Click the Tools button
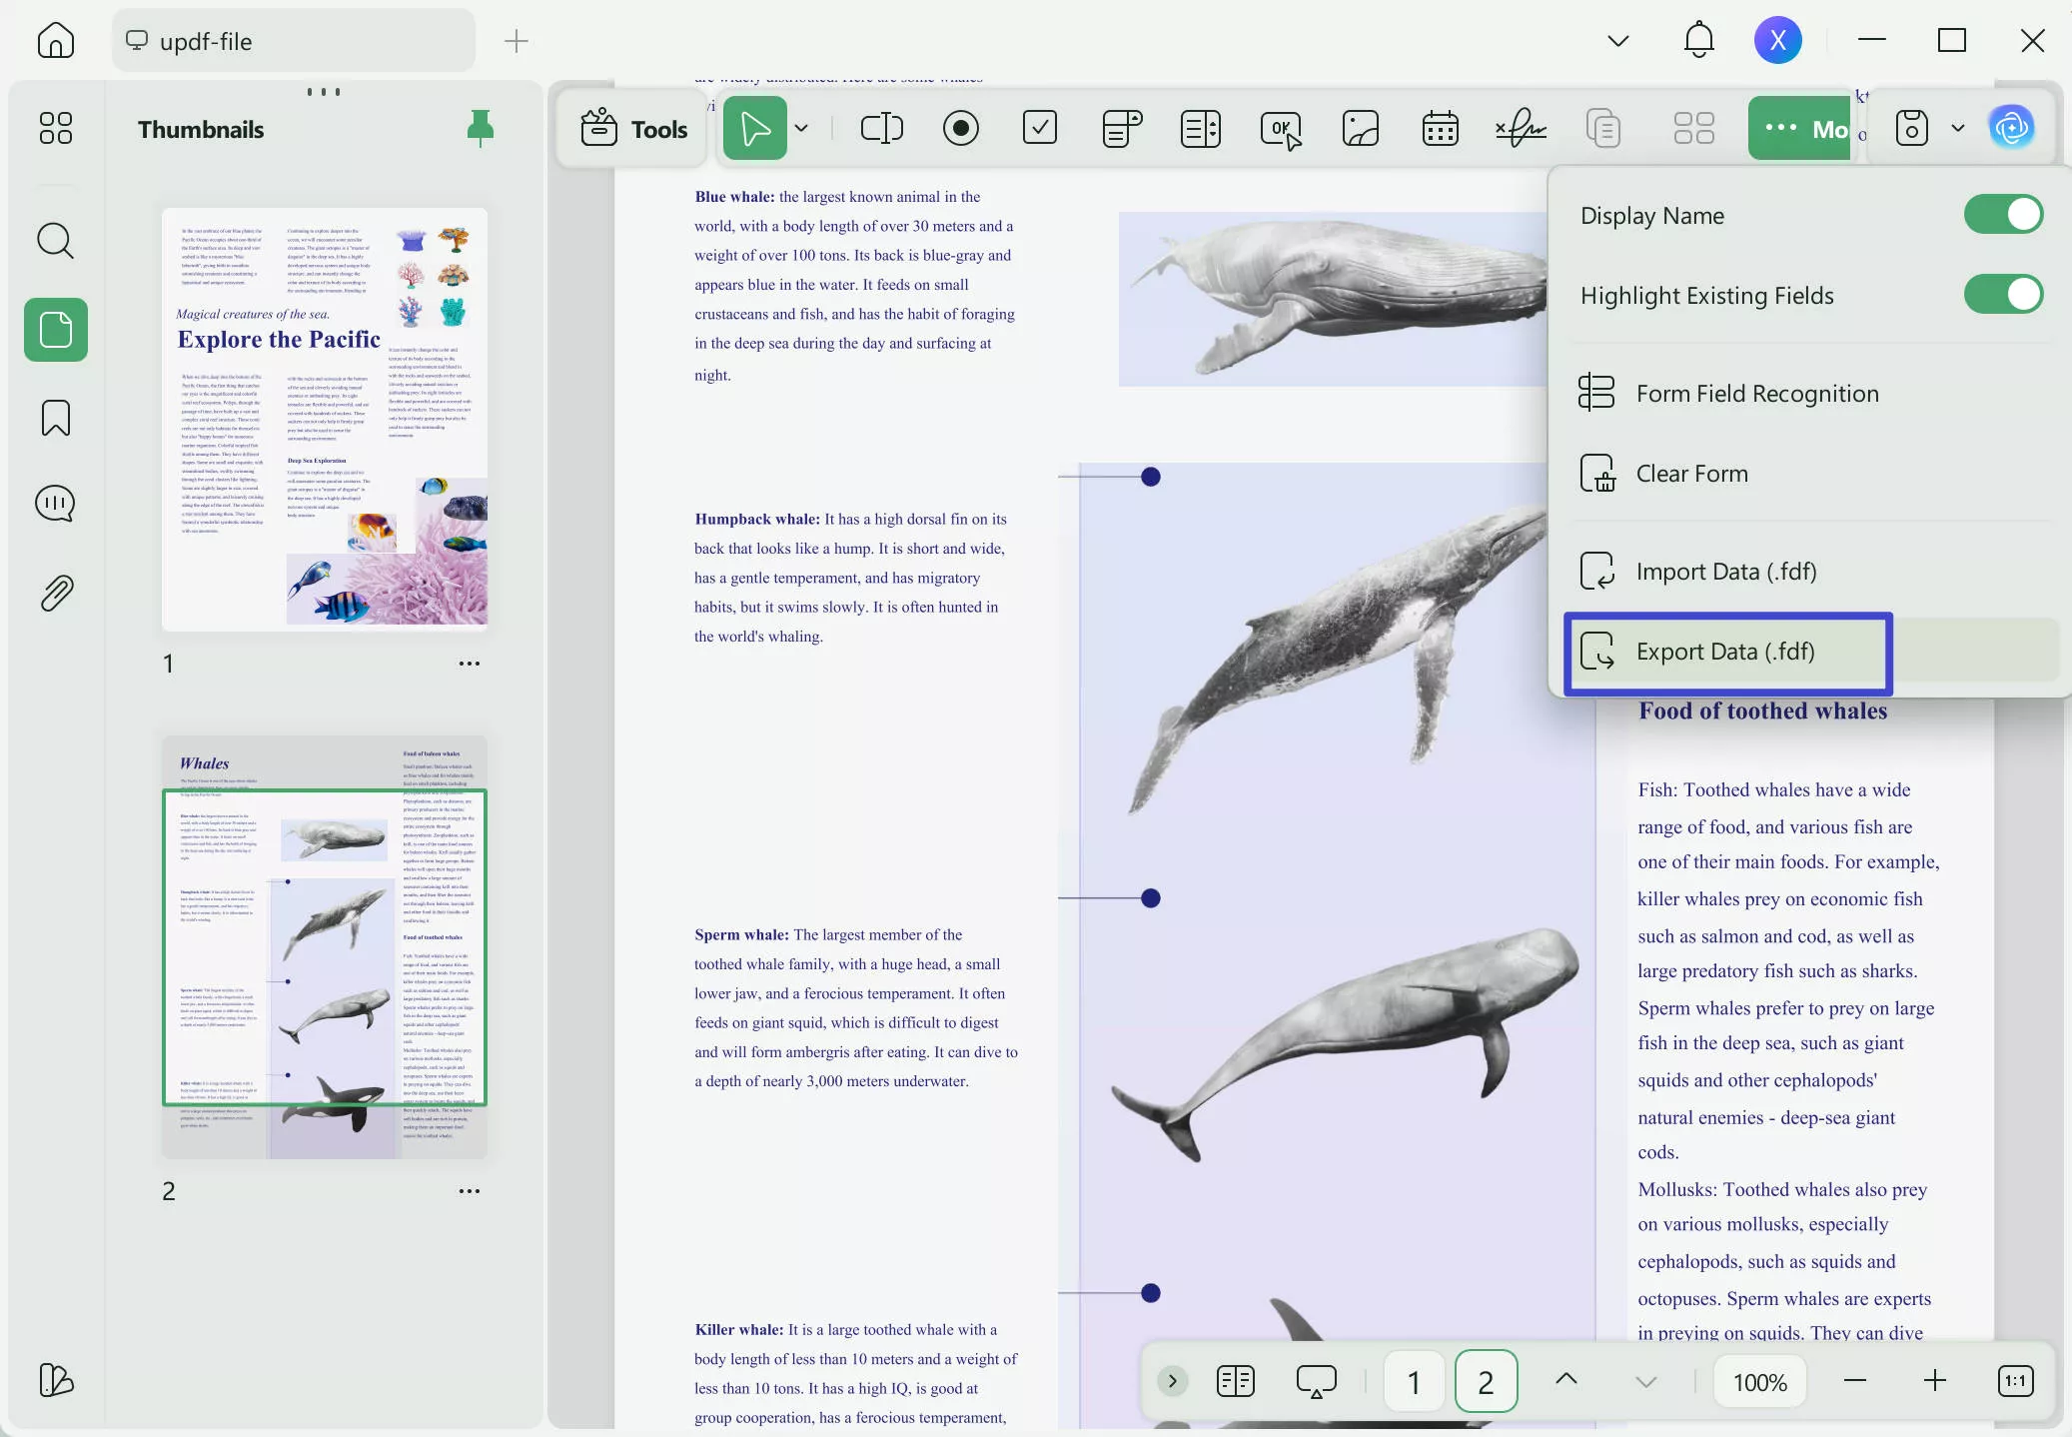The width and height of the screenshot is (2072, 1437). click(x=634, y=129)
